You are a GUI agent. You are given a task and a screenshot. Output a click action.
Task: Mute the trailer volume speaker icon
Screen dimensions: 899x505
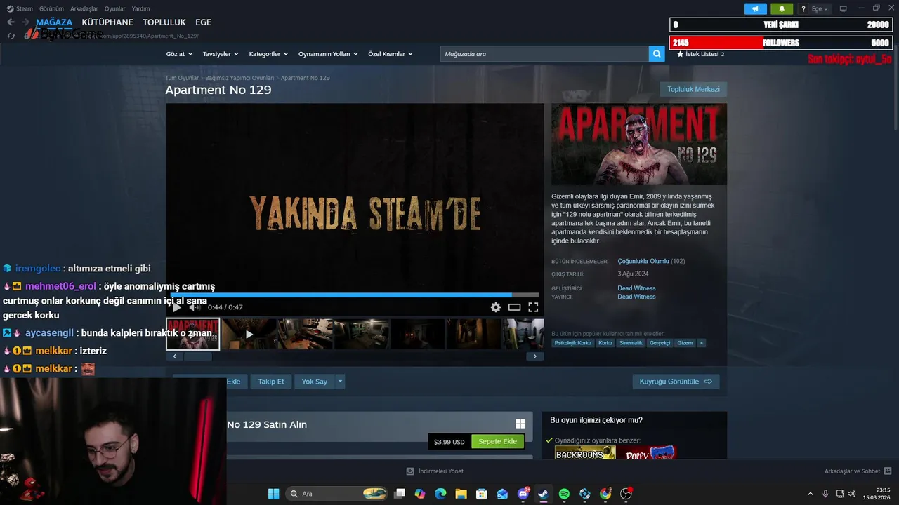[x=195, y=307]
